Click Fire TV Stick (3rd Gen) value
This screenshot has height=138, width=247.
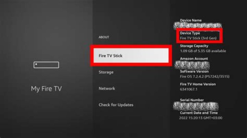(198, 38)
